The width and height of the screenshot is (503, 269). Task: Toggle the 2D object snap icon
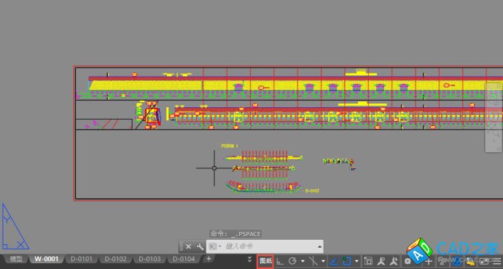point(347,261)
